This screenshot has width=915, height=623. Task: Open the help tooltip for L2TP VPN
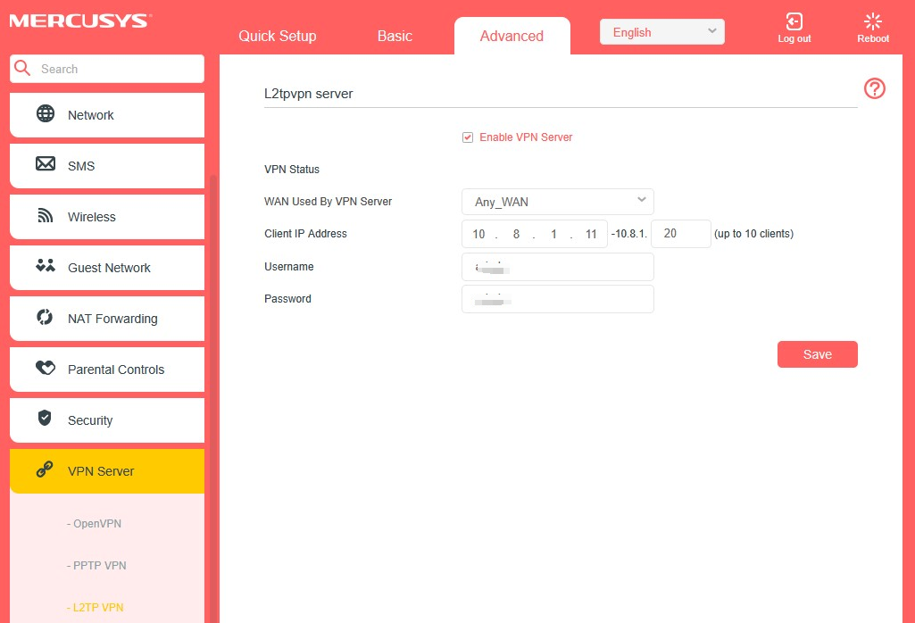874,88
